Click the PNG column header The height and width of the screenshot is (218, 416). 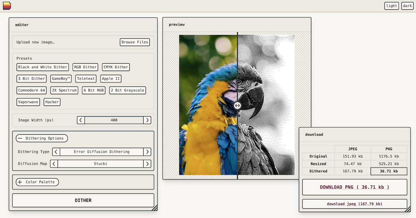[389, 149]
